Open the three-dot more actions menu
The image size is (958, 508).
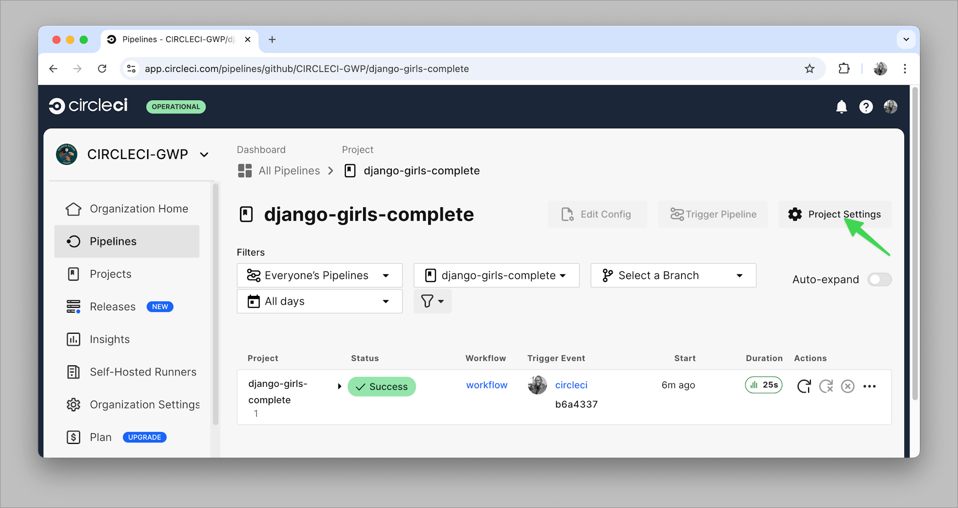(869, 386)
